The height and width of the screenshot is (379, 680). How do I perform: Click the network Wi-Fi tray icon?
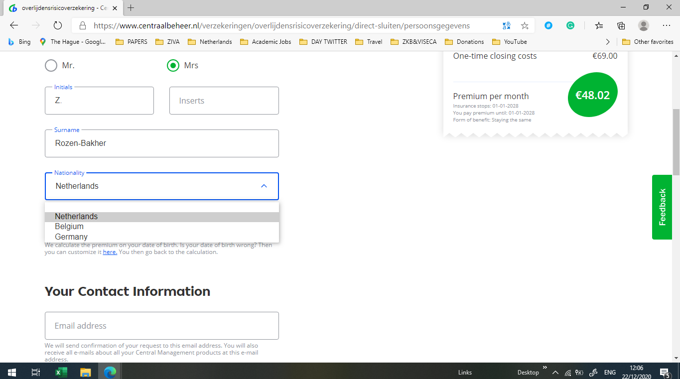pyautogui.click(x=568, y=373)
